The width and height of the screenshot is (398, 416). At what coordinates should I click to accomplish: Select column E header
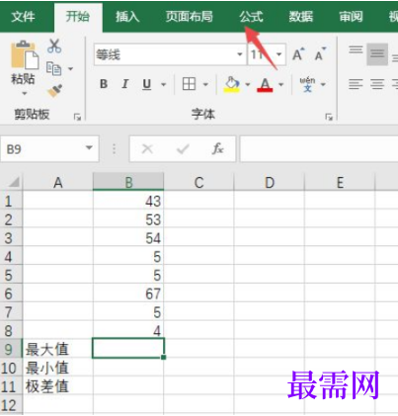pyautogui.click(x=340, y=182)
